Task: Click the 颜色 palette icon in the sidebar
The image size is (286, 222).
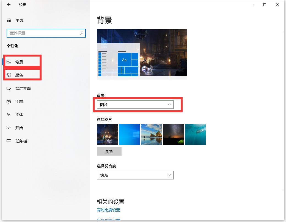Action: tap(9, 75)
